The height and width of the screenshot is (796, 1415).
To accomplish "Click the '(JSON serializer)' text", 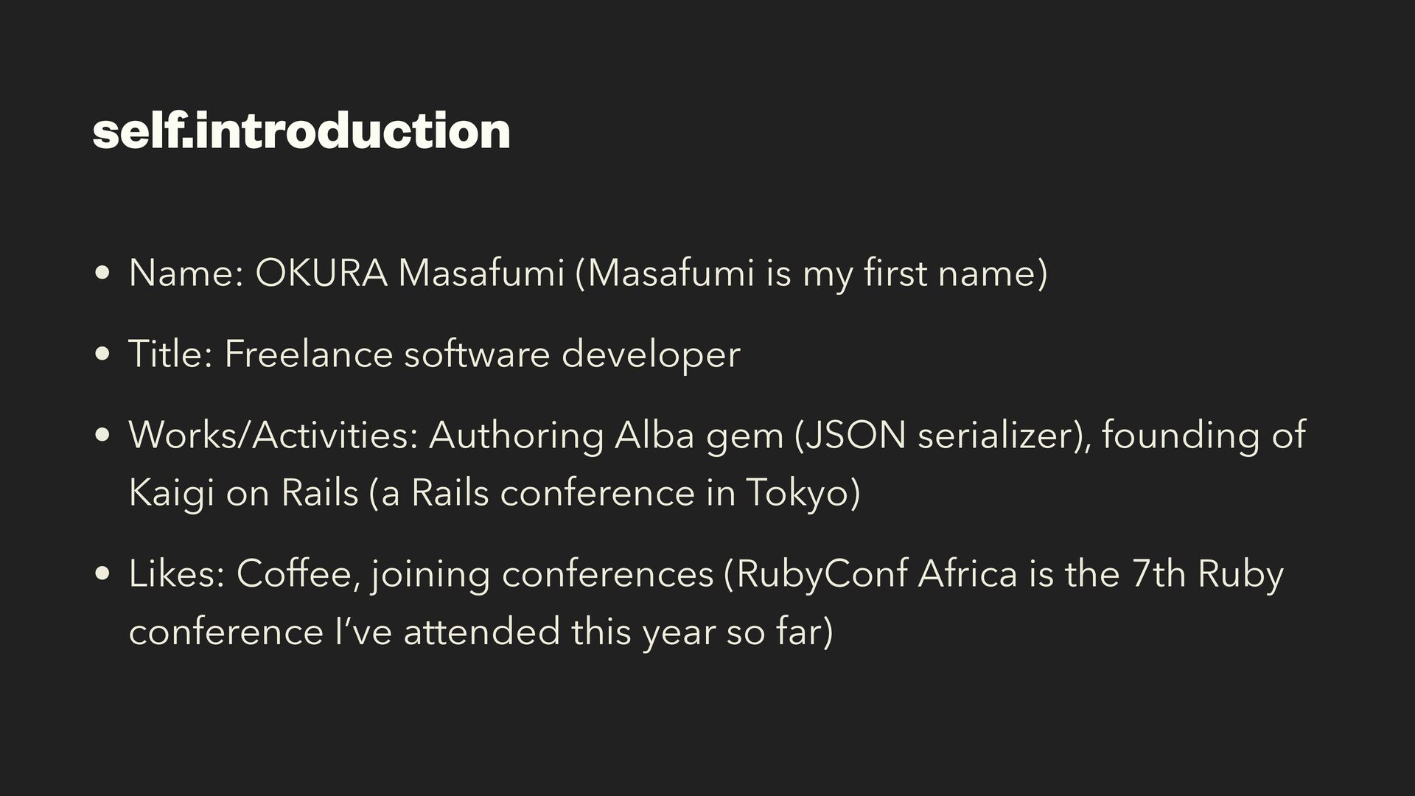I will 941,435.
